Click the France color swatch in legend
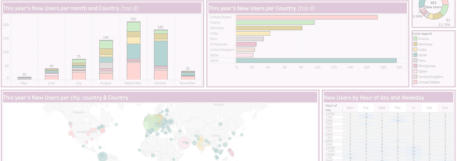 click(x=415, y=39)
